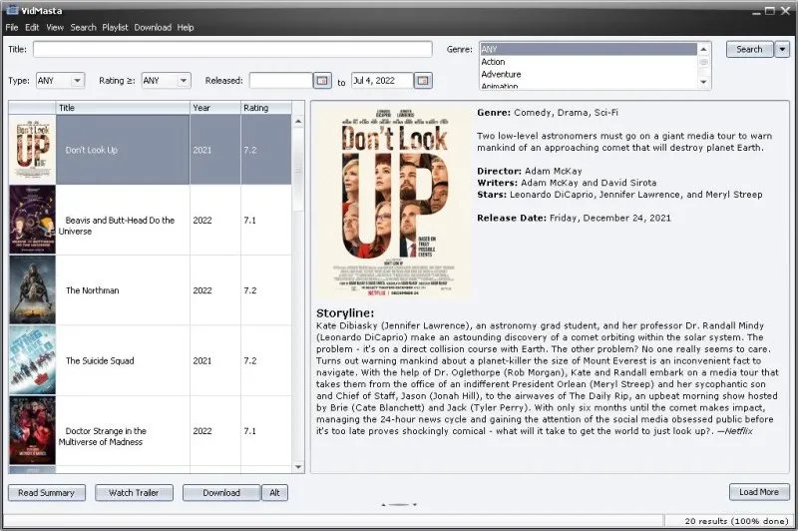The width and height of the screenshot is (798, 531).
Task: Click the large Don't Look Up poster image
Action: tap(391, 201)
